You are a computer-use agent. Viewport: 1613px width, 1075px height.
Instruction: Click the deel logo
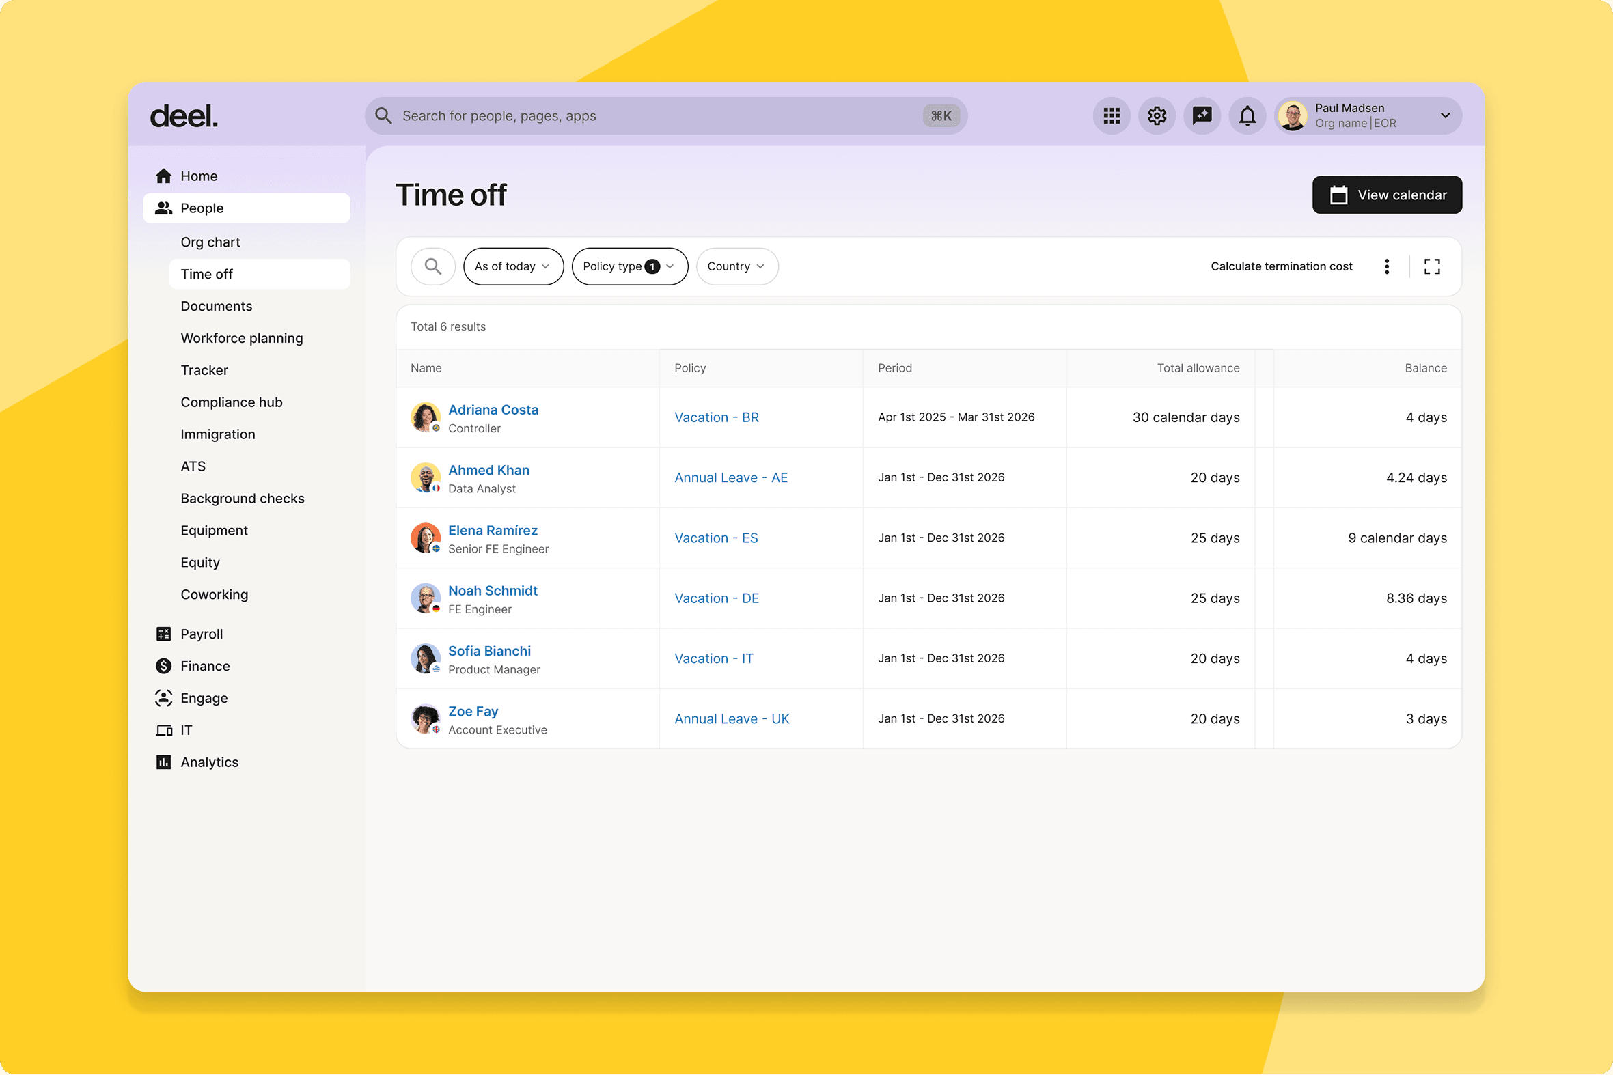click(x=184, y=116)
